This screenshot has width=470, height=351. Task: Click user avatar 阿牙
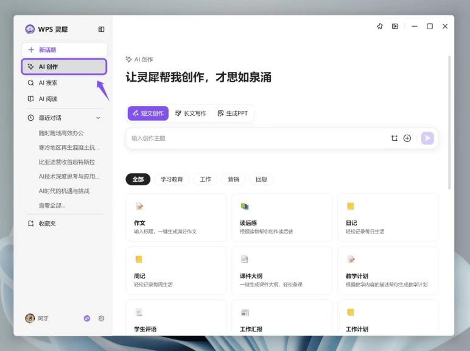[x=30, y=318]
